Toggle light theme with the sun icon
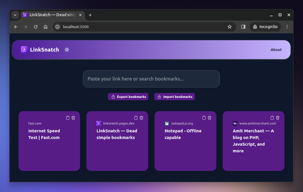This screenshot has height=192, width=303. click(67, 50)
